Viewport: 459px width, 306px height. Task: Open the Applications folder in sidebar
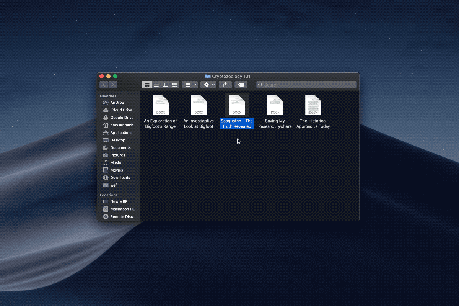click(121, 133)
